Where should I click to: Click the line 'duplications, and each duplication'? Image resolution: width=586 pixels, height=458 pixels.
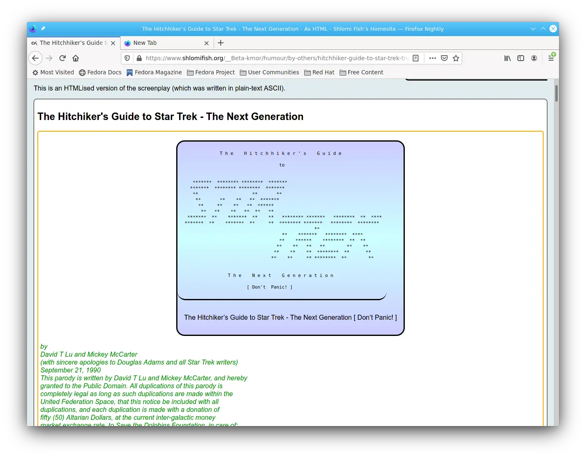(x=130, y=409)
